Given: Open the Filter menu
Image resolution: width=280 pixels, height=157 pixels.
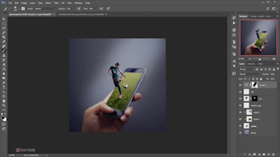Looking at the screenshot, I should pos(56,3).
